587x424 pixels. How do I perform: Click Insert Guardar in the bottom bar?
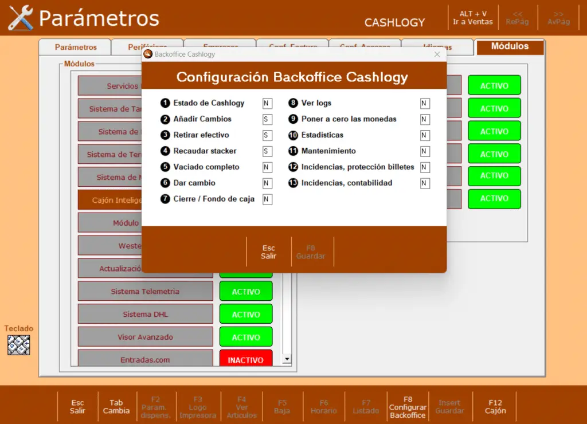(x=449, y=407)
